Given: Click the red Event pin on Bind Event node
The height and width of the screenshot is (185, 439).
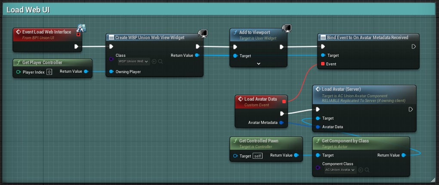Looking at the screenshot, I should (x=323, y=64).
